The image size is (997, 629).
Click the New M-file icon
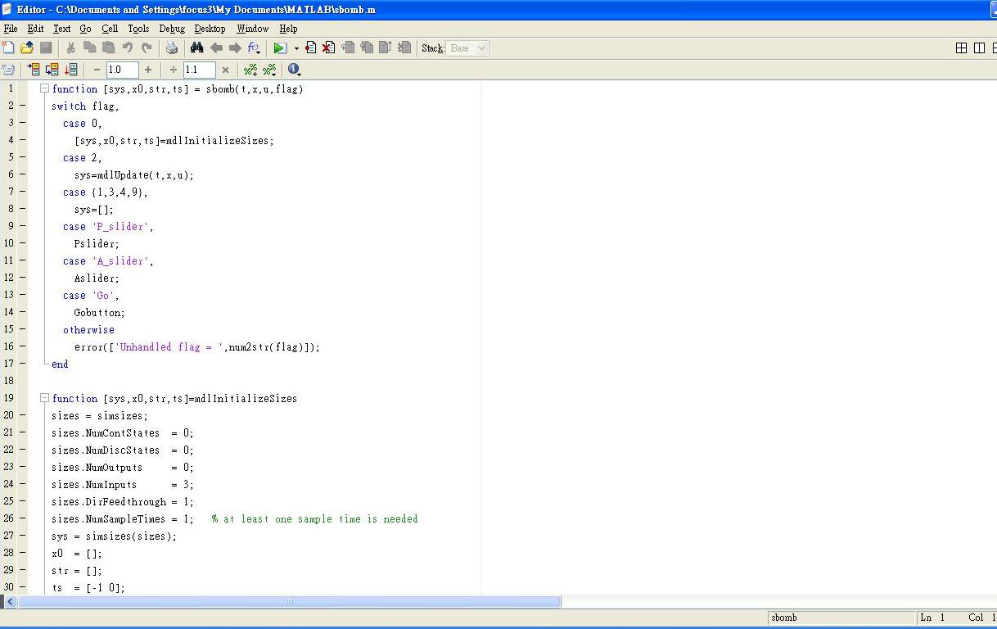click(x=9, y=48)
